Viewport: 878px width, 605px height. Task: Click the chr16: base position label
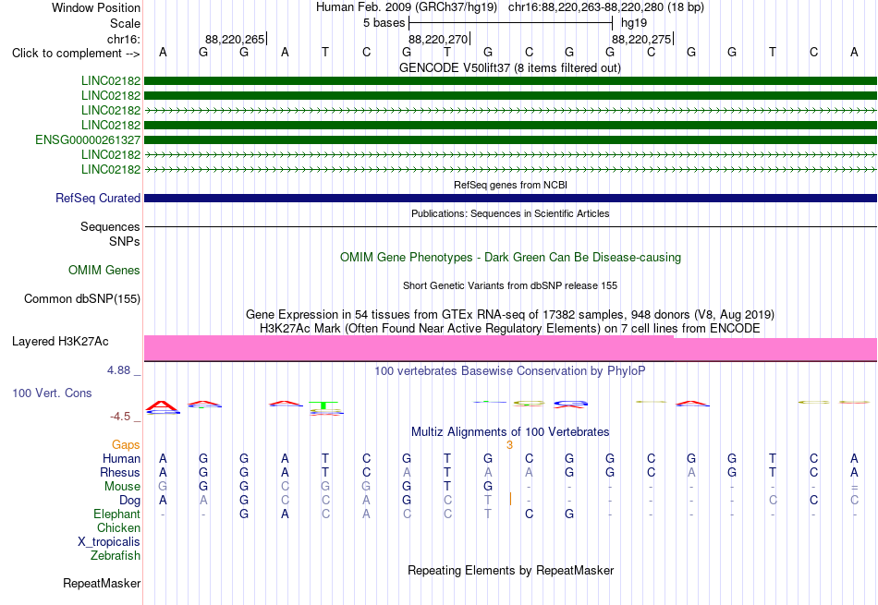pos(124,39)
